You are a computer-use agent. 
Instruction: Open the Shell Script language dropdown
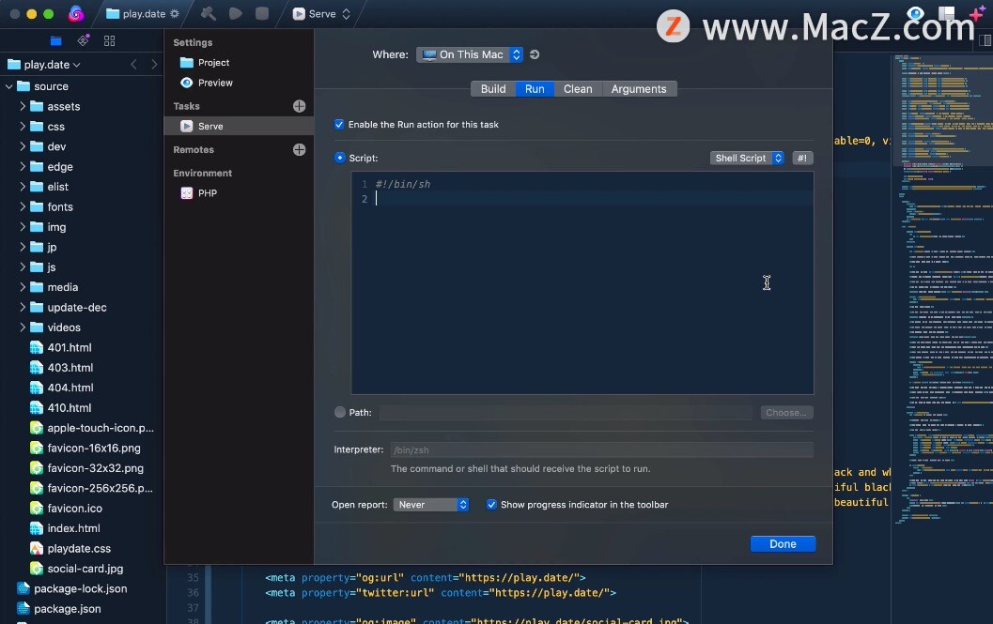pyautogui.click(x=747, y=159)
